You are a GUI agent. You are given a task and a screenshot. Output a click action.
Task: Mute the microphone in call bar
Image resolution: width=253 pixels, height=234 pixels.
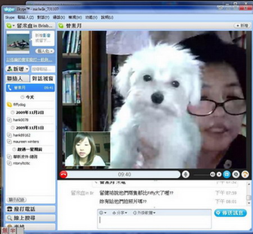pos(186,174)
